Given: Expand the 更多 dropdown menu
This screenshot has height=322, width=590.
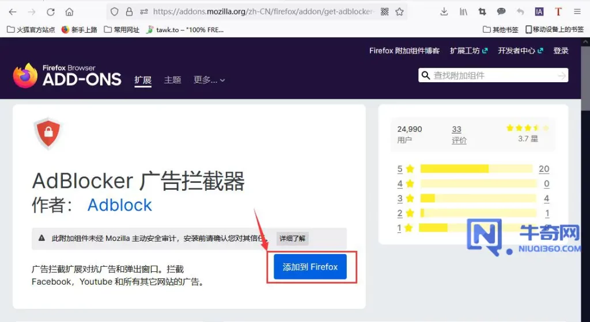Looking at the screenshot, I should [x=209, y=80].
